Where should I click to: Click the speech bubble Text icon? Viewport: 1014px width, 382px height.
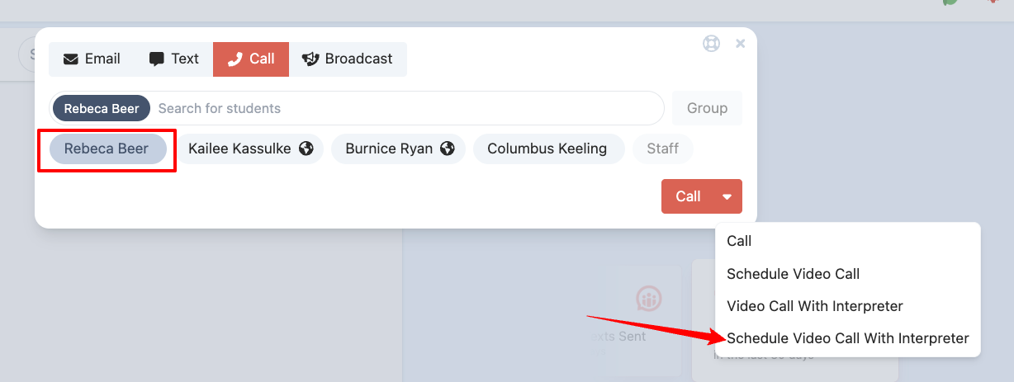coord(156,59)
